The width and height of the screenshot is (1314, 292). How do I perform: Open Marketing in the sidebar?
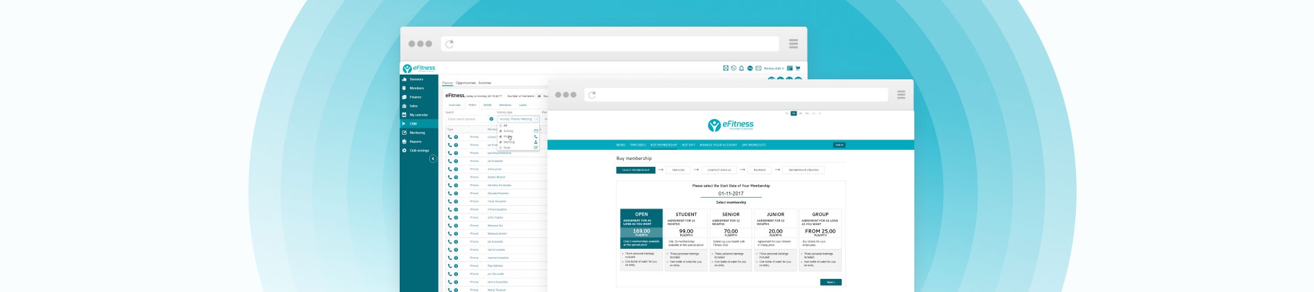(x=417, y=133)
